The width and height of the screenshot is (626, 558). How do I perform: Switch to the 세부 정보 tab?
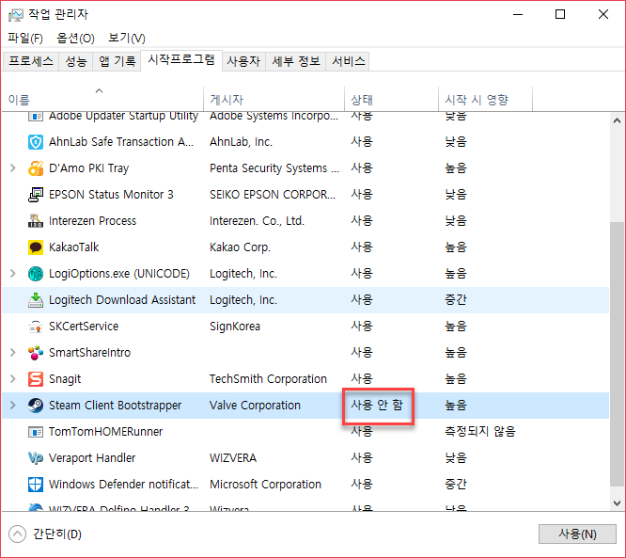(x=296, y=61)
